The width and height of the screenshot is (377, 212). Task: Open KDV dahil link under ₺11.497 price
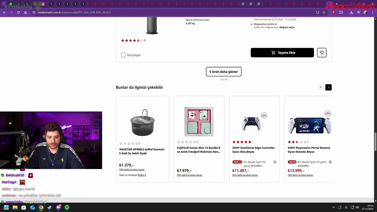[x=245, y=175]
